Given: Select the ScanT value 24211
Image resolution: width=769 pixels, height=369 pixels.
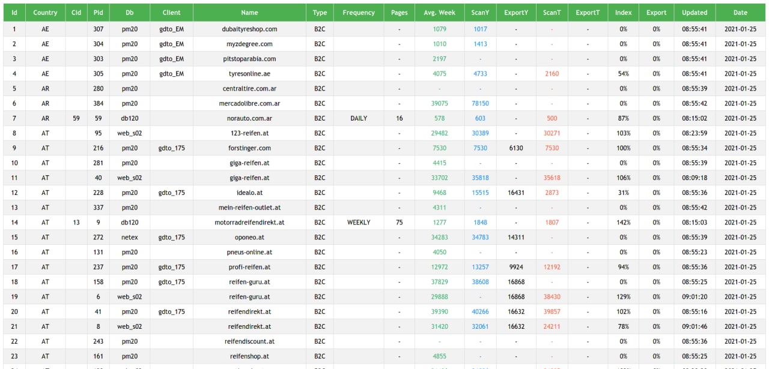Looking at the screenshot, I should point(552,327).
